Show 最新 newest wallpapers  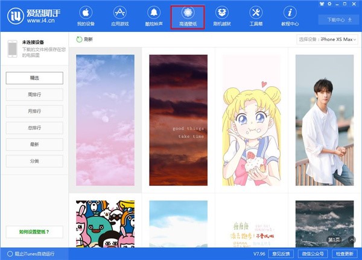pos(34,144)
